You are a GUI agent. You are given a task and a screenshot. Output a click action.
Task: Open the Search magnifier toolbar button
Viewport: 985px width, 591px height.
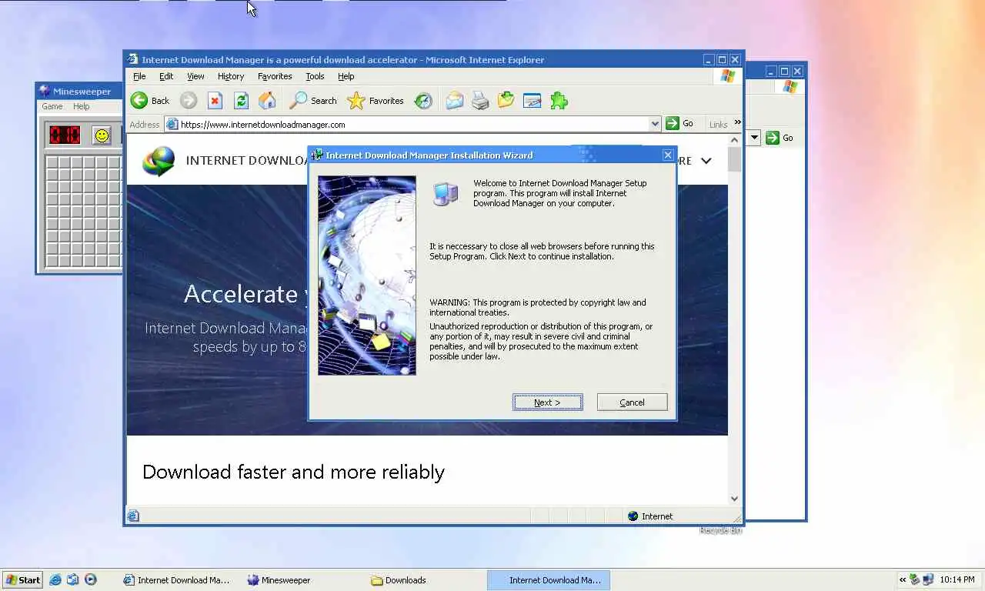point(313,101)
